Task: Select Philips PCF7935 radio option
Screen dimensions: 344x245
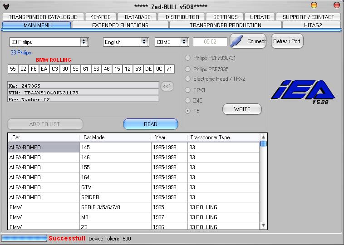Action: point(187,69)
